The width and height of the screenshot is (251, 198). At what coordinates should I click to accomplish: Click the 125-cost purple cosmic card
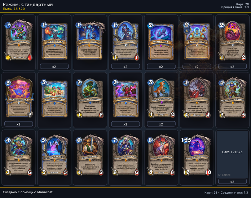point(197,155)
